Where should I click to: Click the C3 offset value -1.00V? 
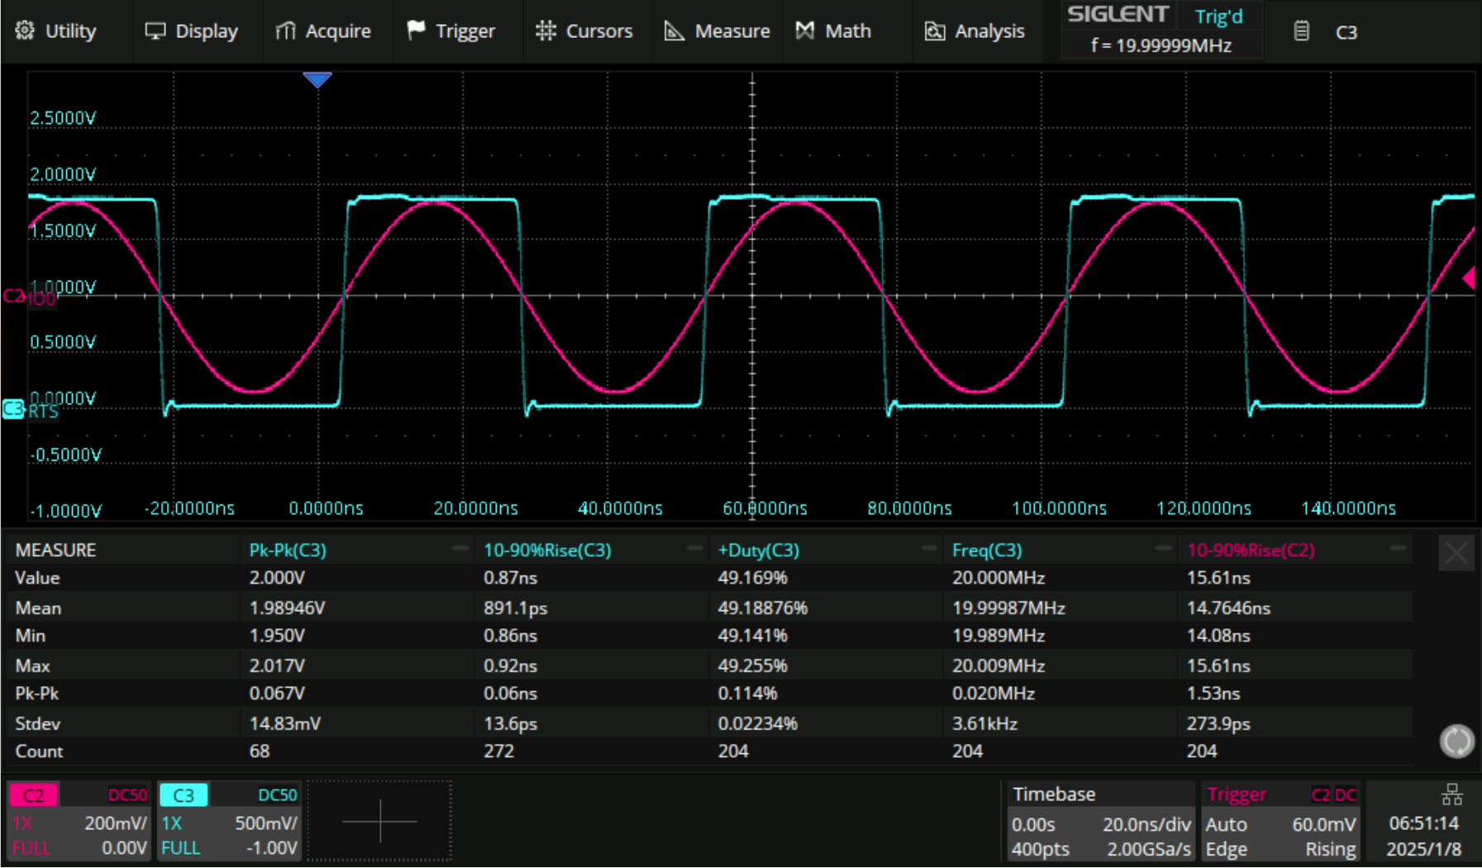click(272, 848)
